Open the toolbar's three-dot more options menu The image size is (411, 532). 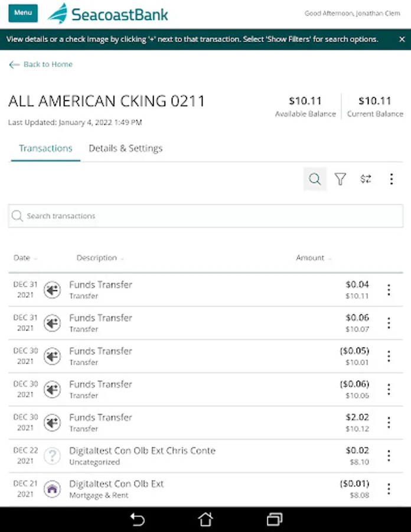[x=391, y=179]
